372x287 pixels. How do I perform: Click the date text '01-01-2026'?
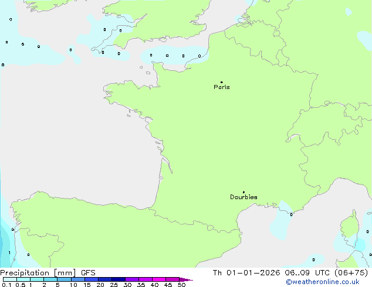tap(253, 273)
